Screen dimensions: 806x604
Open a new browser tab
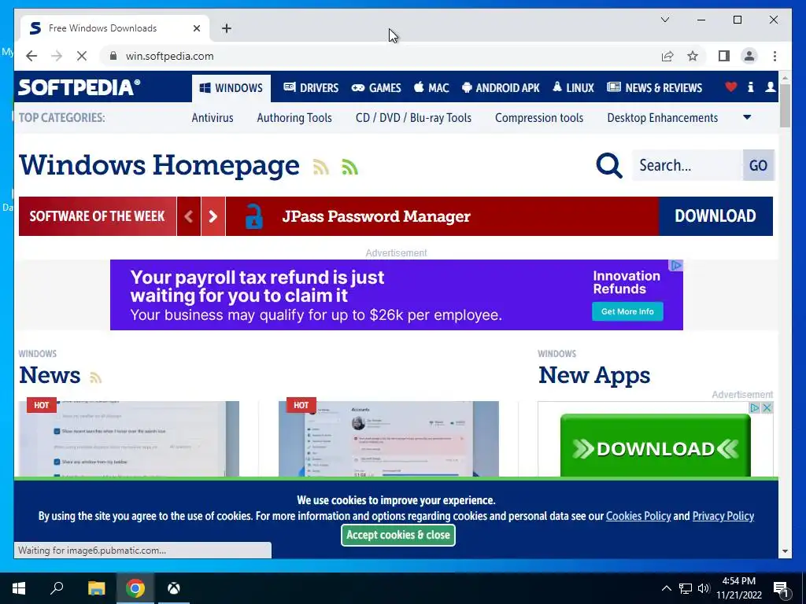coord(227,28)
